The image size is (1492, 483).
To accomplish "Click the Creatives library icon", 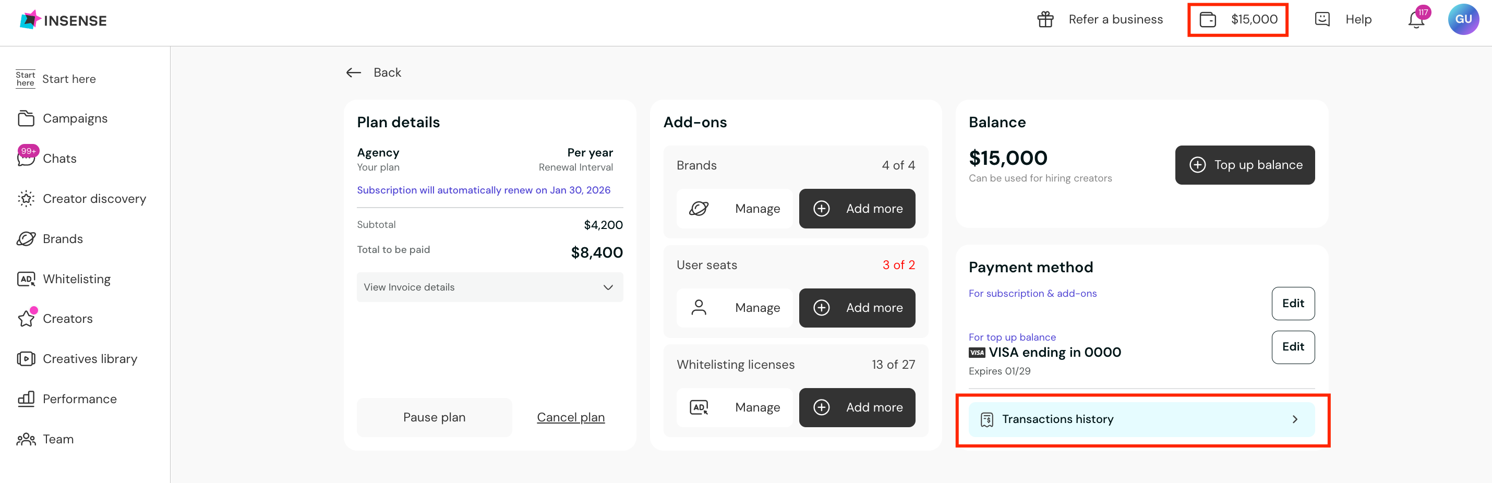I will pyautogui.click(x=26, y=359).
